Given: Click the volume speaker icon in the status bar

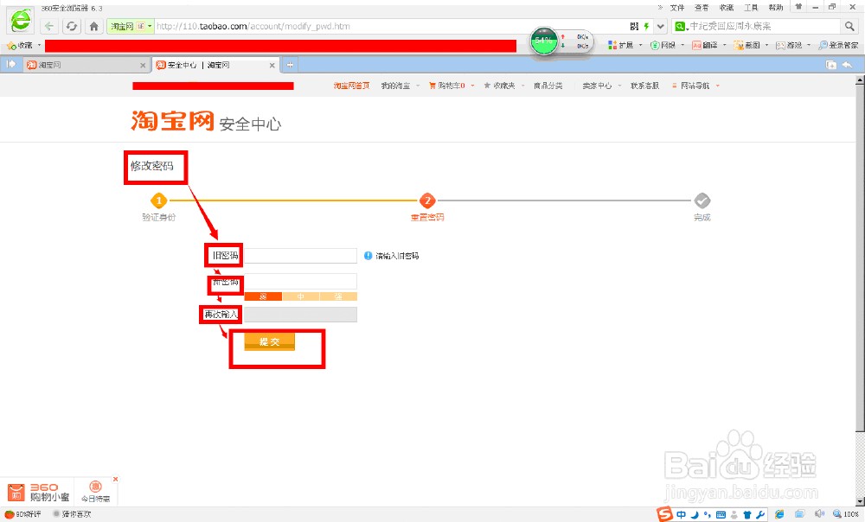Looking at the screenshot, I should pos(820,514).
